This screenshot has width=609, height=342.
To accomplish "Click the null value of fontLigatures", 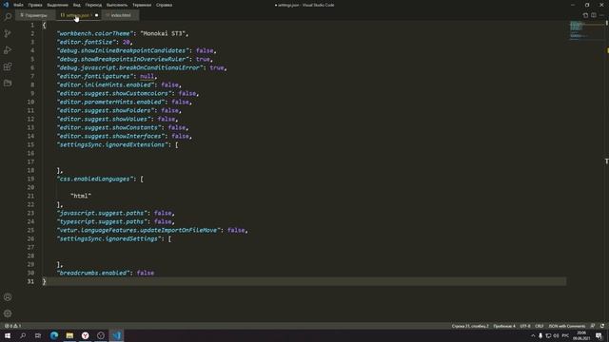I will tap(147, 76).
